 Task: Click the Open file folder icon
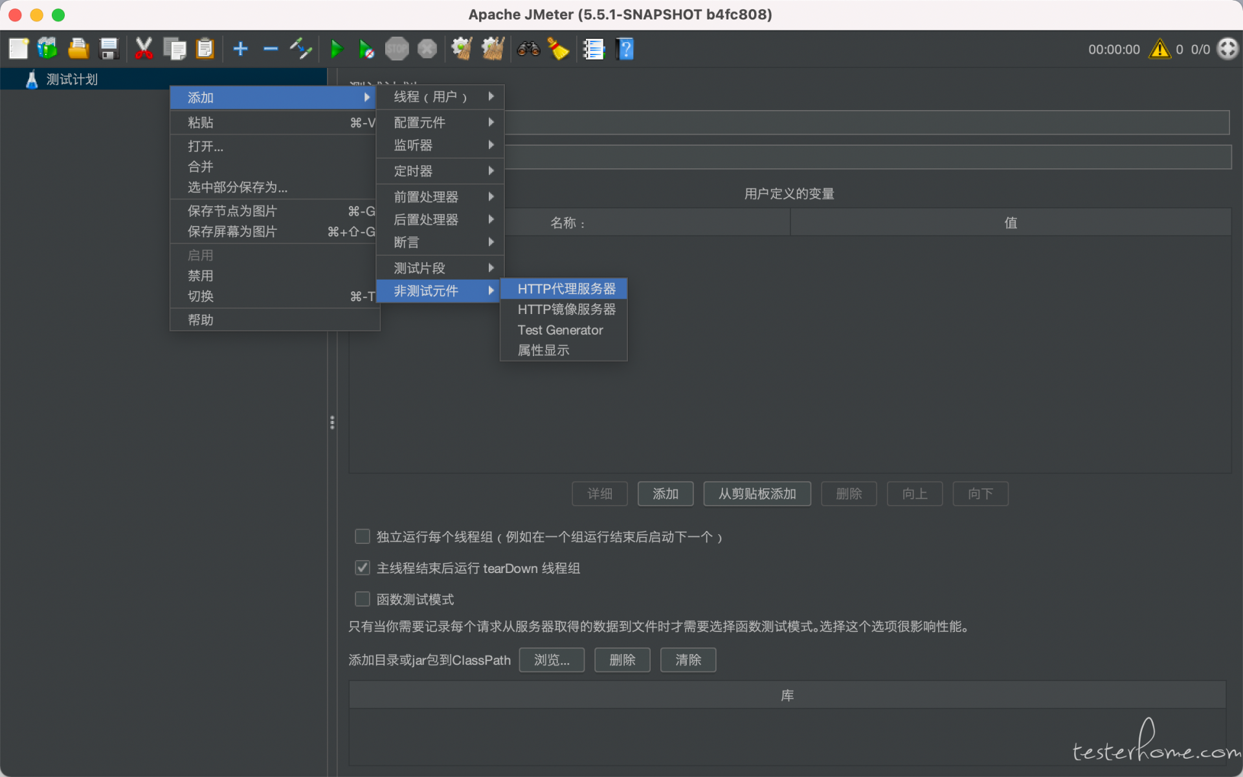(x=78, y=49)
